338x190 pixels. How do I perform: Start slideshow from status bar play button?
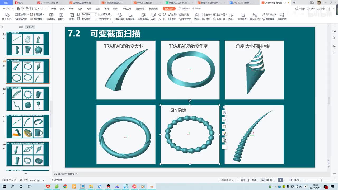[x=280, y=180]
